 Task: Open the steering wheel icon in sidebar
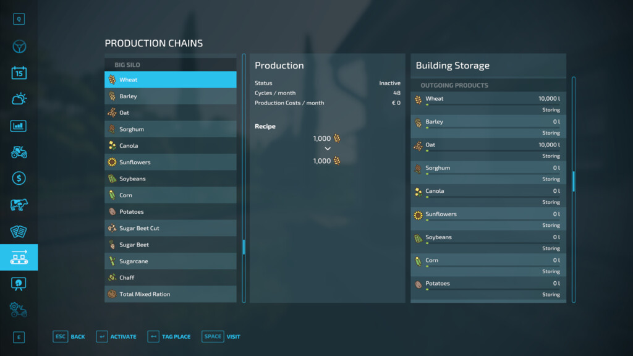click(19, 47)
